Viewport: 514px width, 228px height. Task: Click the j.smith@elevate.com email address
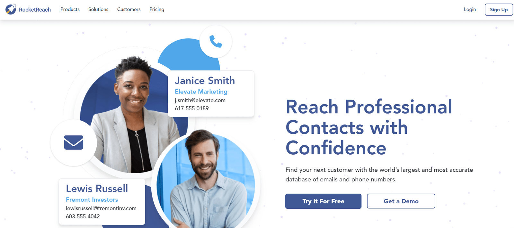(x=200, y=100)
